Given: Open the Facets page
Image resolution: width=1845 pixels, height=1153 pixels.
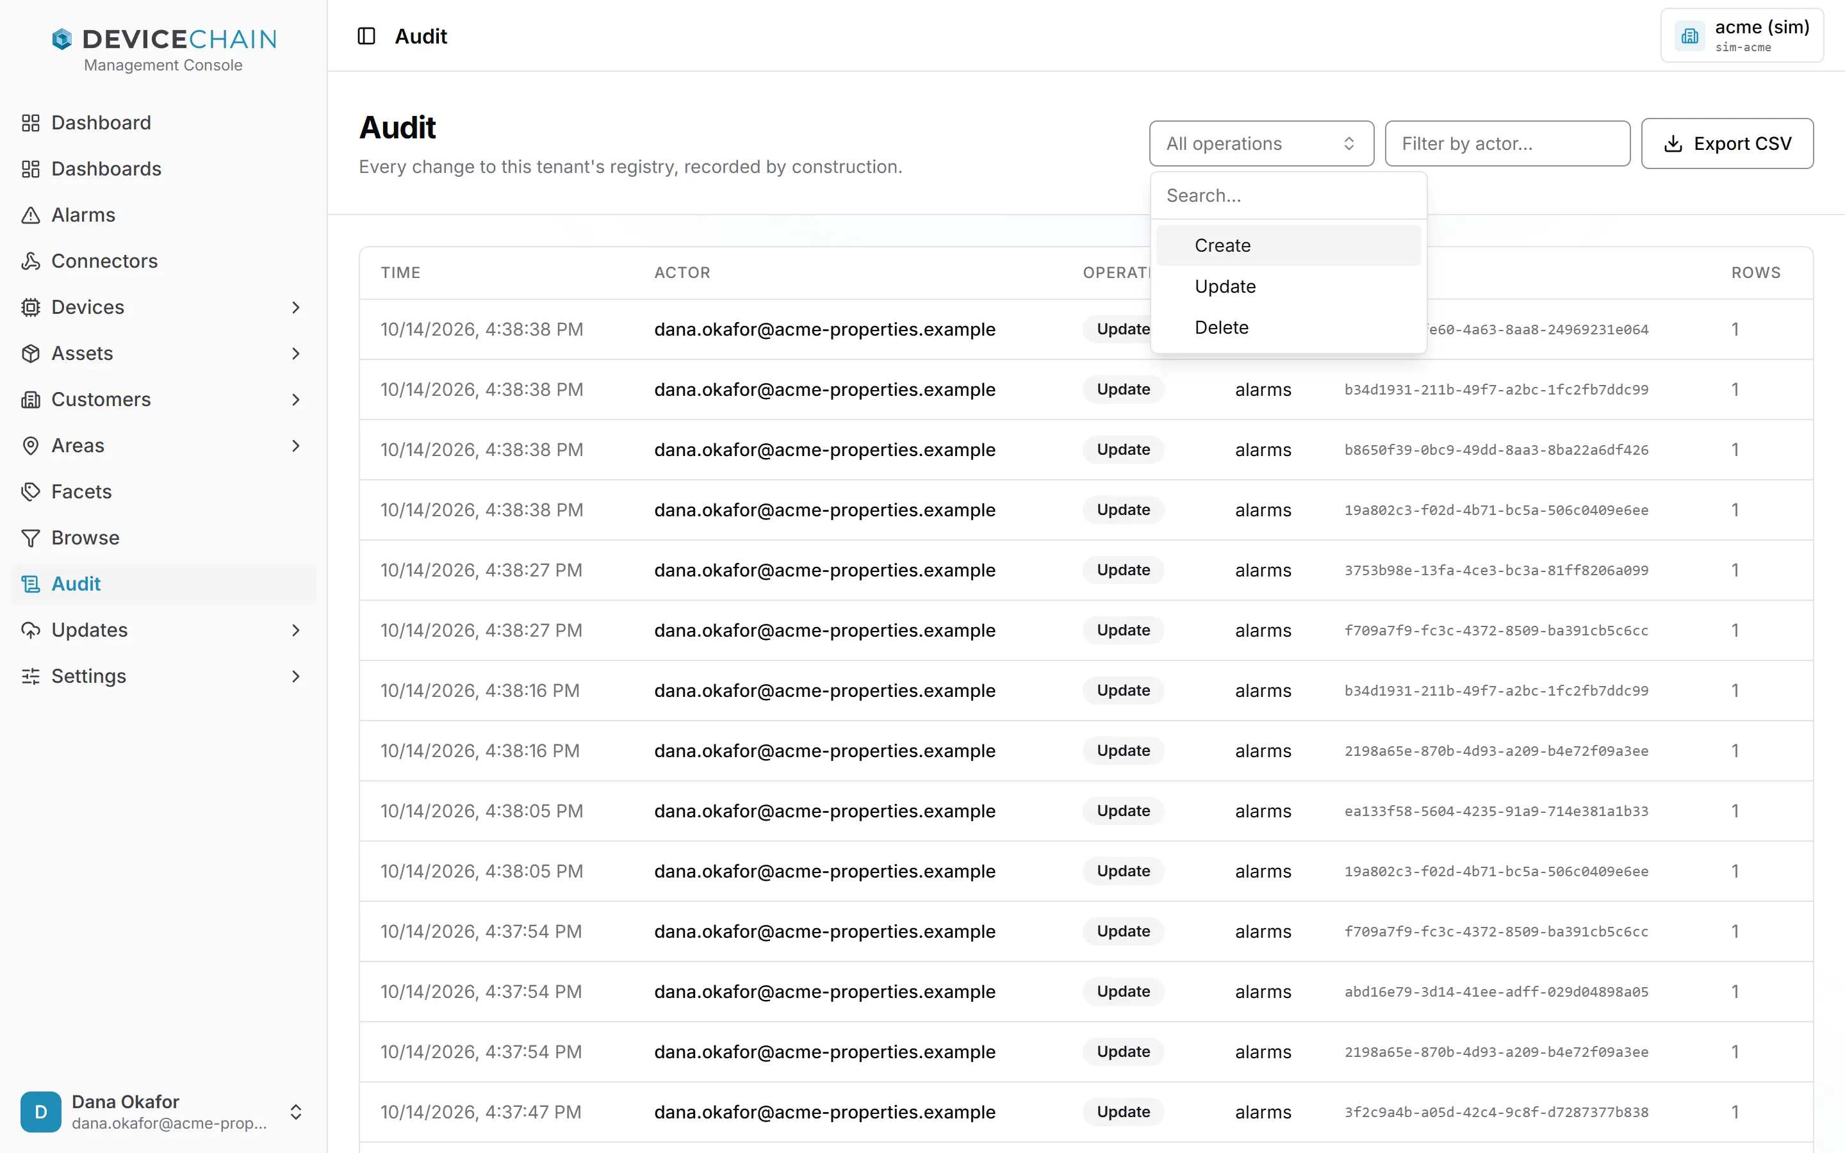Looking at the screenshot, I should point(163,492).
